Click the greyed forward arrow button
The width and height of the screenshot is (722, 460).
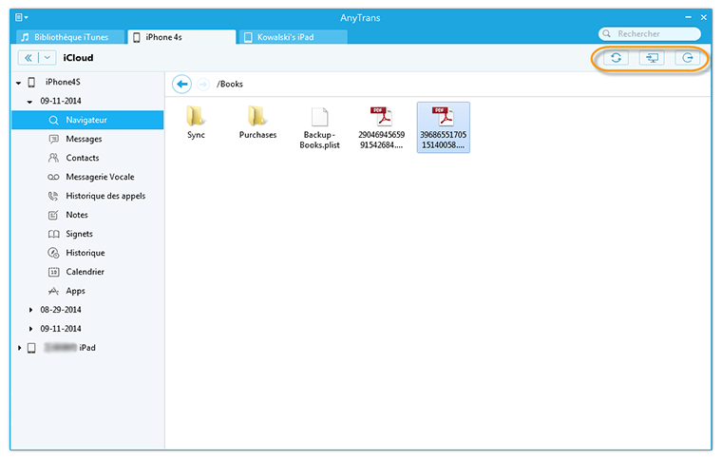[203, 85]
